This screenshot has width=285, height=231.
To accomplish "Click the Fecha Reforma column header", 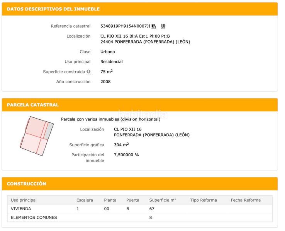I will point(246,200).
